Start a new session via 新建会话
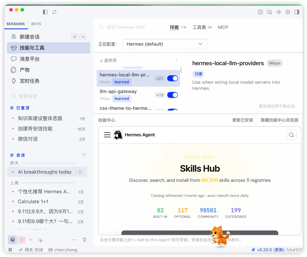The width and height of the screenshot is (307, 257). point(48,37)
